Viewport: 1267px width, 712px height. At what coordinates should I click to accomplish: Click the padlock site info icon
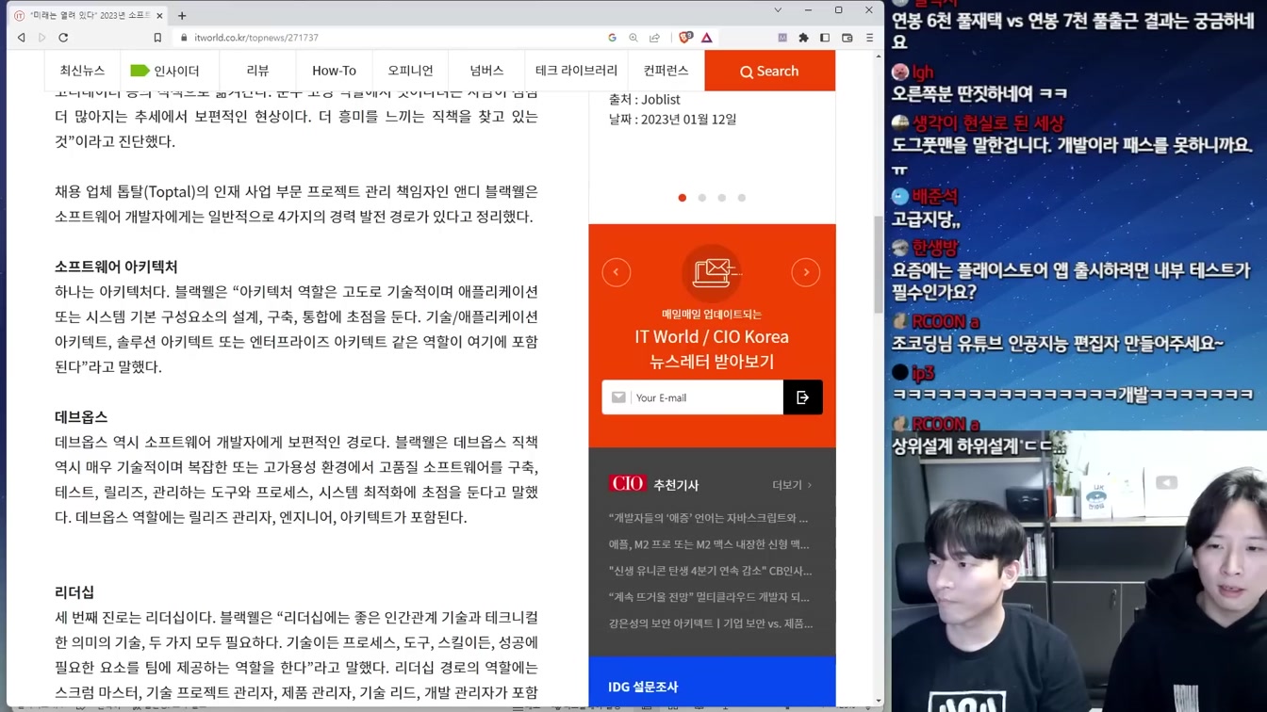(x=182, y=38)
